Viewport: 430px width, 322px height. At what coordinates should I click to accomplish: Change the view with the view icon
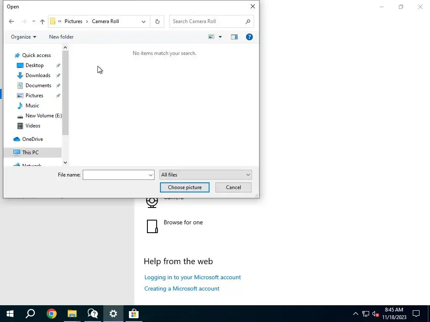tap(211, 37)
